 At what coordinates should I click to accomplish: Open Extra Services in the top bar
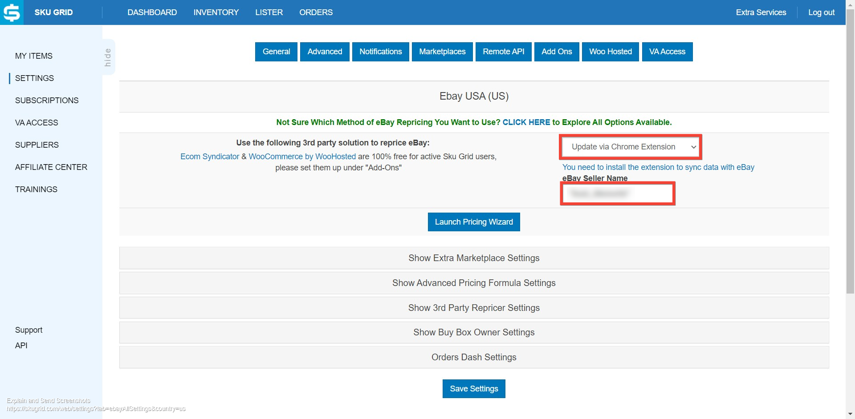click(x=761, y=12)
